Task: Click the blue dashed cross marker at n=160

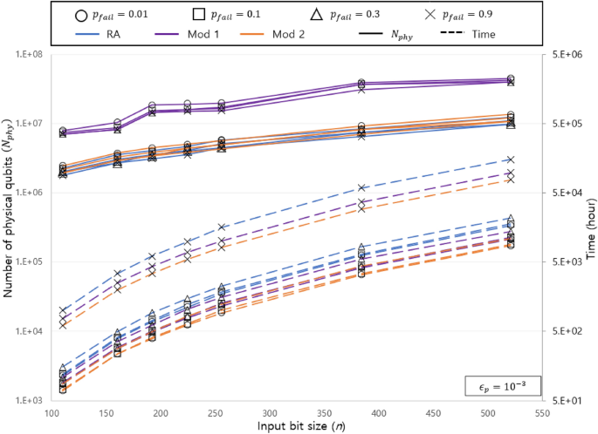Action: 117,274
